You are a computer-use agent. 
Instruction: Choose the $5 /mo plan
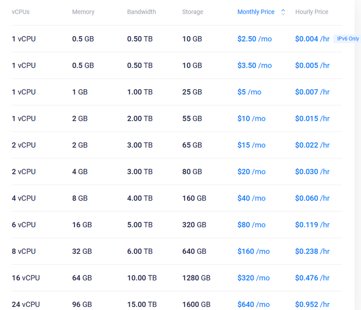coord(249,92)
